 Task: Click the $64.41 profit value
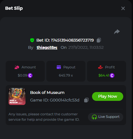(104, 75)
